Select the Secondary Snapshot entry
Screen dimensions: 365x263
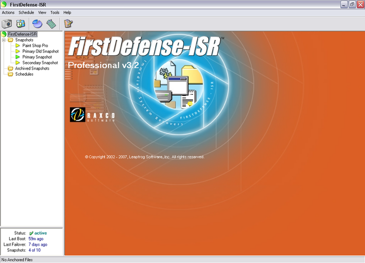pos(40,62)
